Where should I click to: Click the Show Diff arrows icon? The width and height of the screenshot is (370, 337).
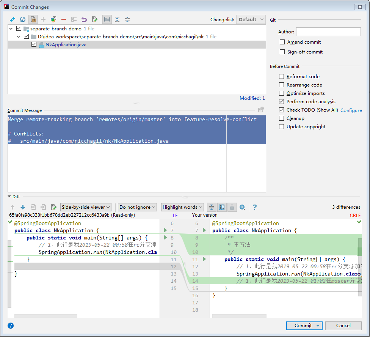pos(12,19)
